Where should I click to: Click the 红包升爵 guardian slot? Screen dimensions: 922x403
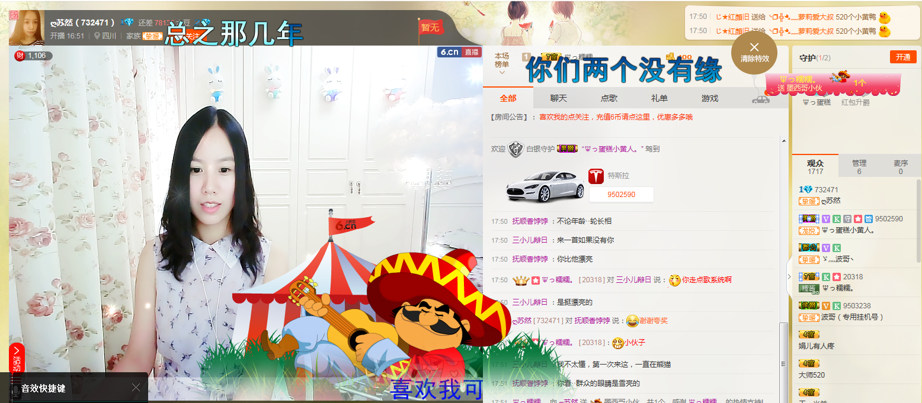856,102
